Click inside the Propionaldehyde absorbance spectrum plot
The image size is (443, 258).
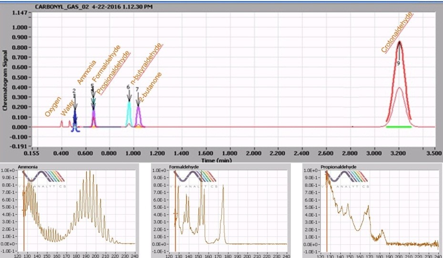380,210
